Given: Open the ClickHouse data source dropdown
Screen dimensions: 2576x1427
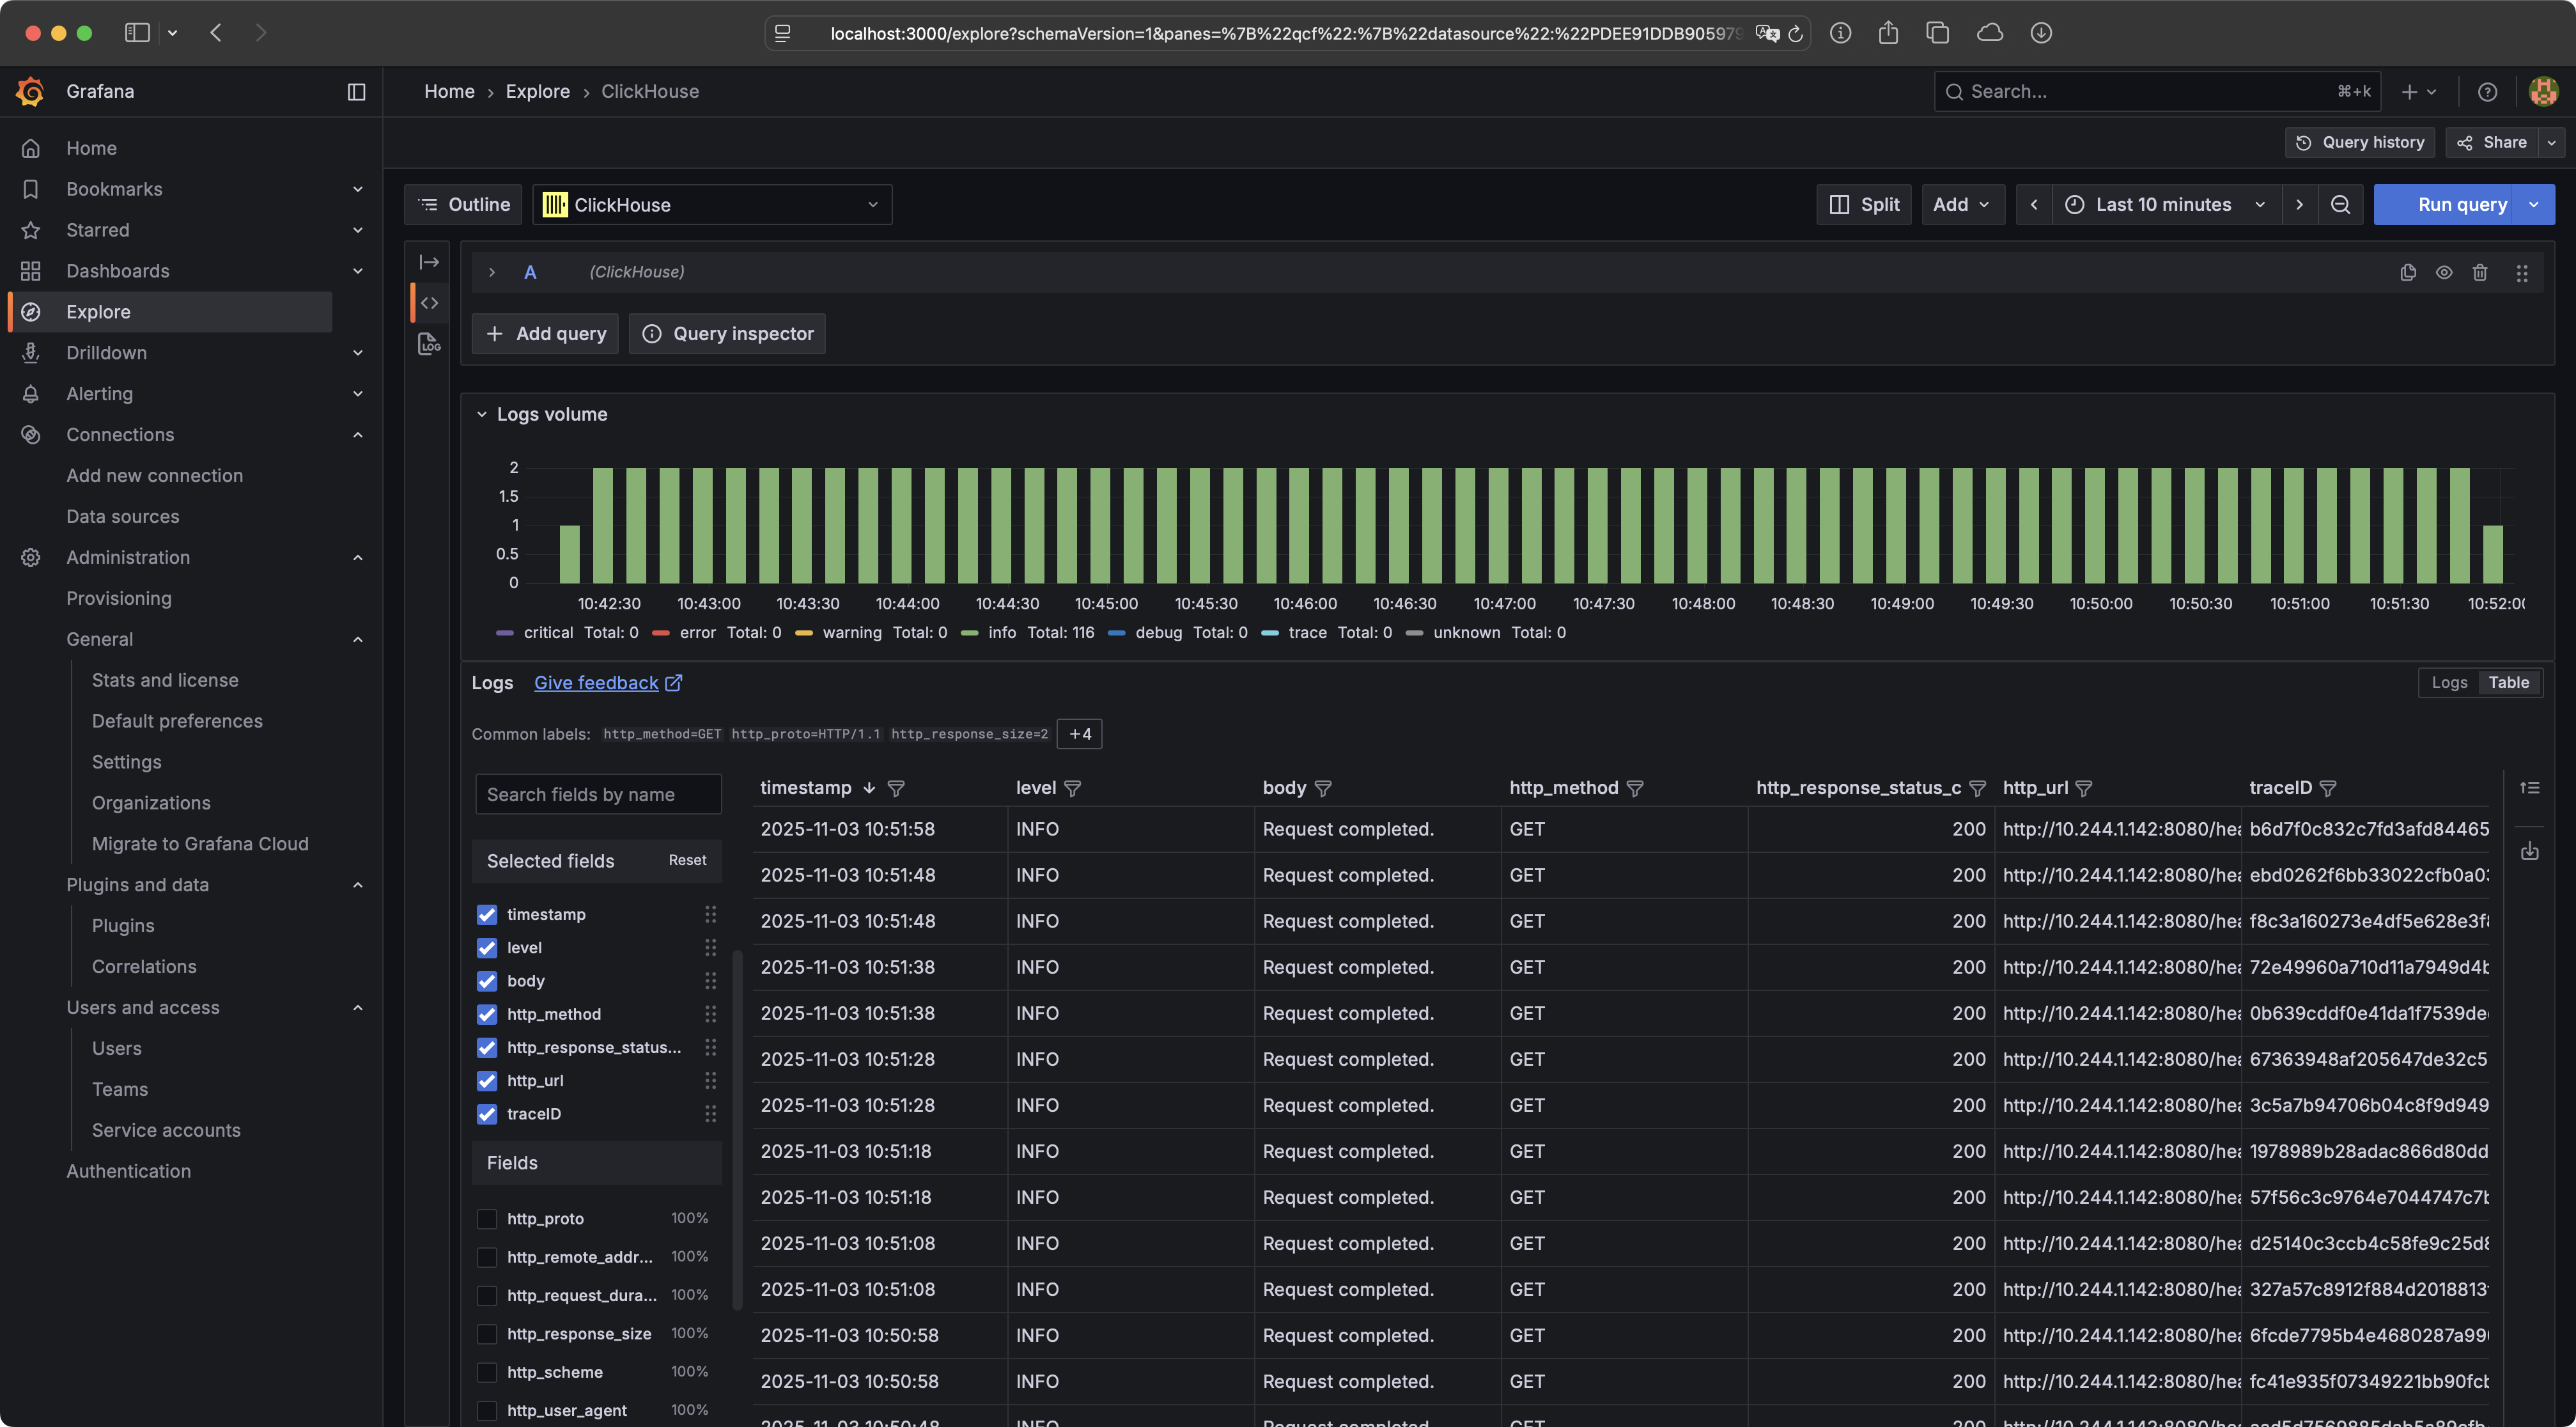Looking at the screenshot, I should pyautogui.click(x=711, y=204).
